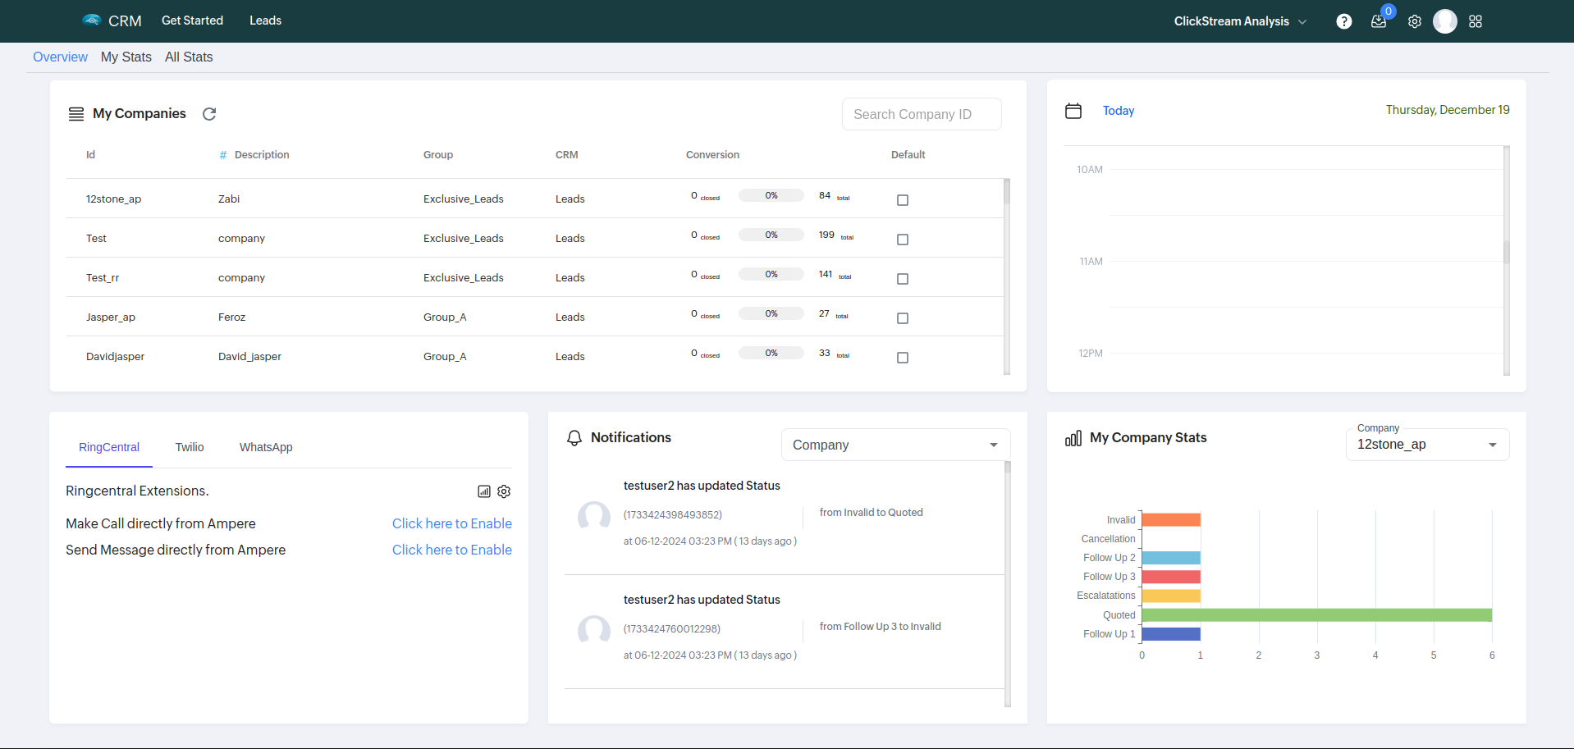This screenshot has height=749, width=1574.
Task: Check Default box for Davidjasper
Action: (903, 358)
